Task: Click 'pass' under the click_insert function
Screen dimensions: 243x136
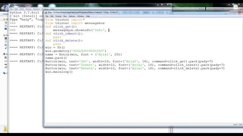Action: [57, 37]
